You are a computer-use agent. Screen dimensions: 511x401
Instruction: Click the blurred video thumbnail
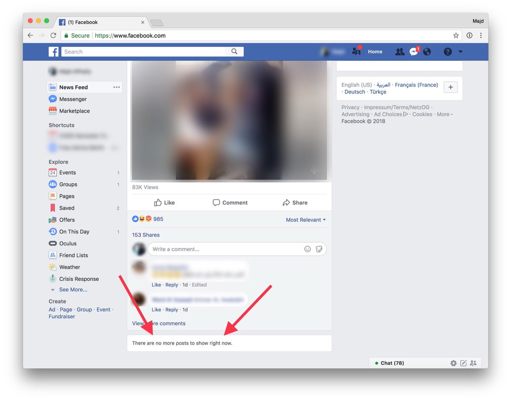tap(230, 120)
